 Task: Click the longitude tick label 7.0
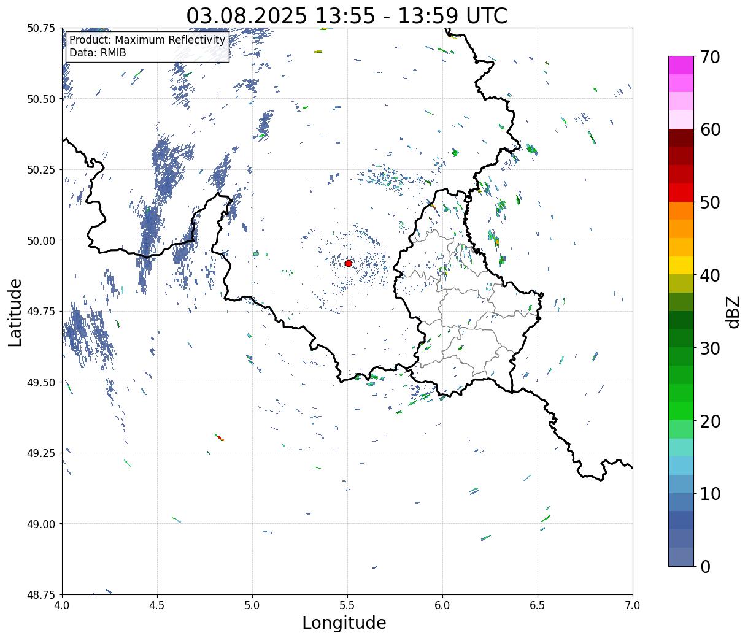633,605
